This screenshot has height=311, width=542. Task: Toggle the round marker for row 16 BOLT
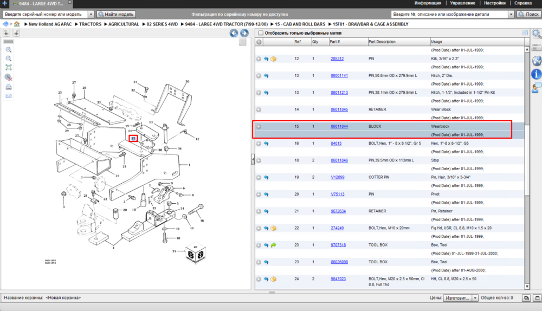(259, 144)
